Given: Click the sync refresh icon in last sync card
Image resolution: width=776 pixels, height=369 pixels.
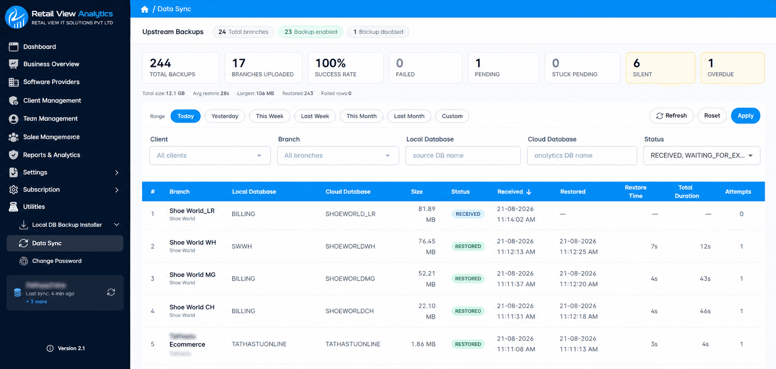Looking at the screenshot, I should pos(111,292).
